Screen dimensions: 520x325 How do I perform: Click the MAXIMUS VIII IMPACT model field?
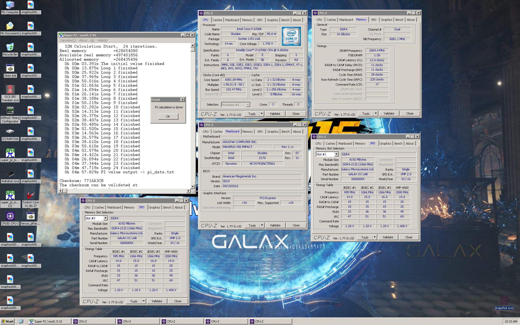pyautogui.click(x=247, y=147)
